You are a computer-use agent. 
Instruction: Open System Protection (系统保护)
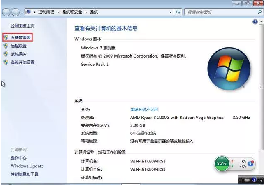pyautogui.click(x=19, y=54)
